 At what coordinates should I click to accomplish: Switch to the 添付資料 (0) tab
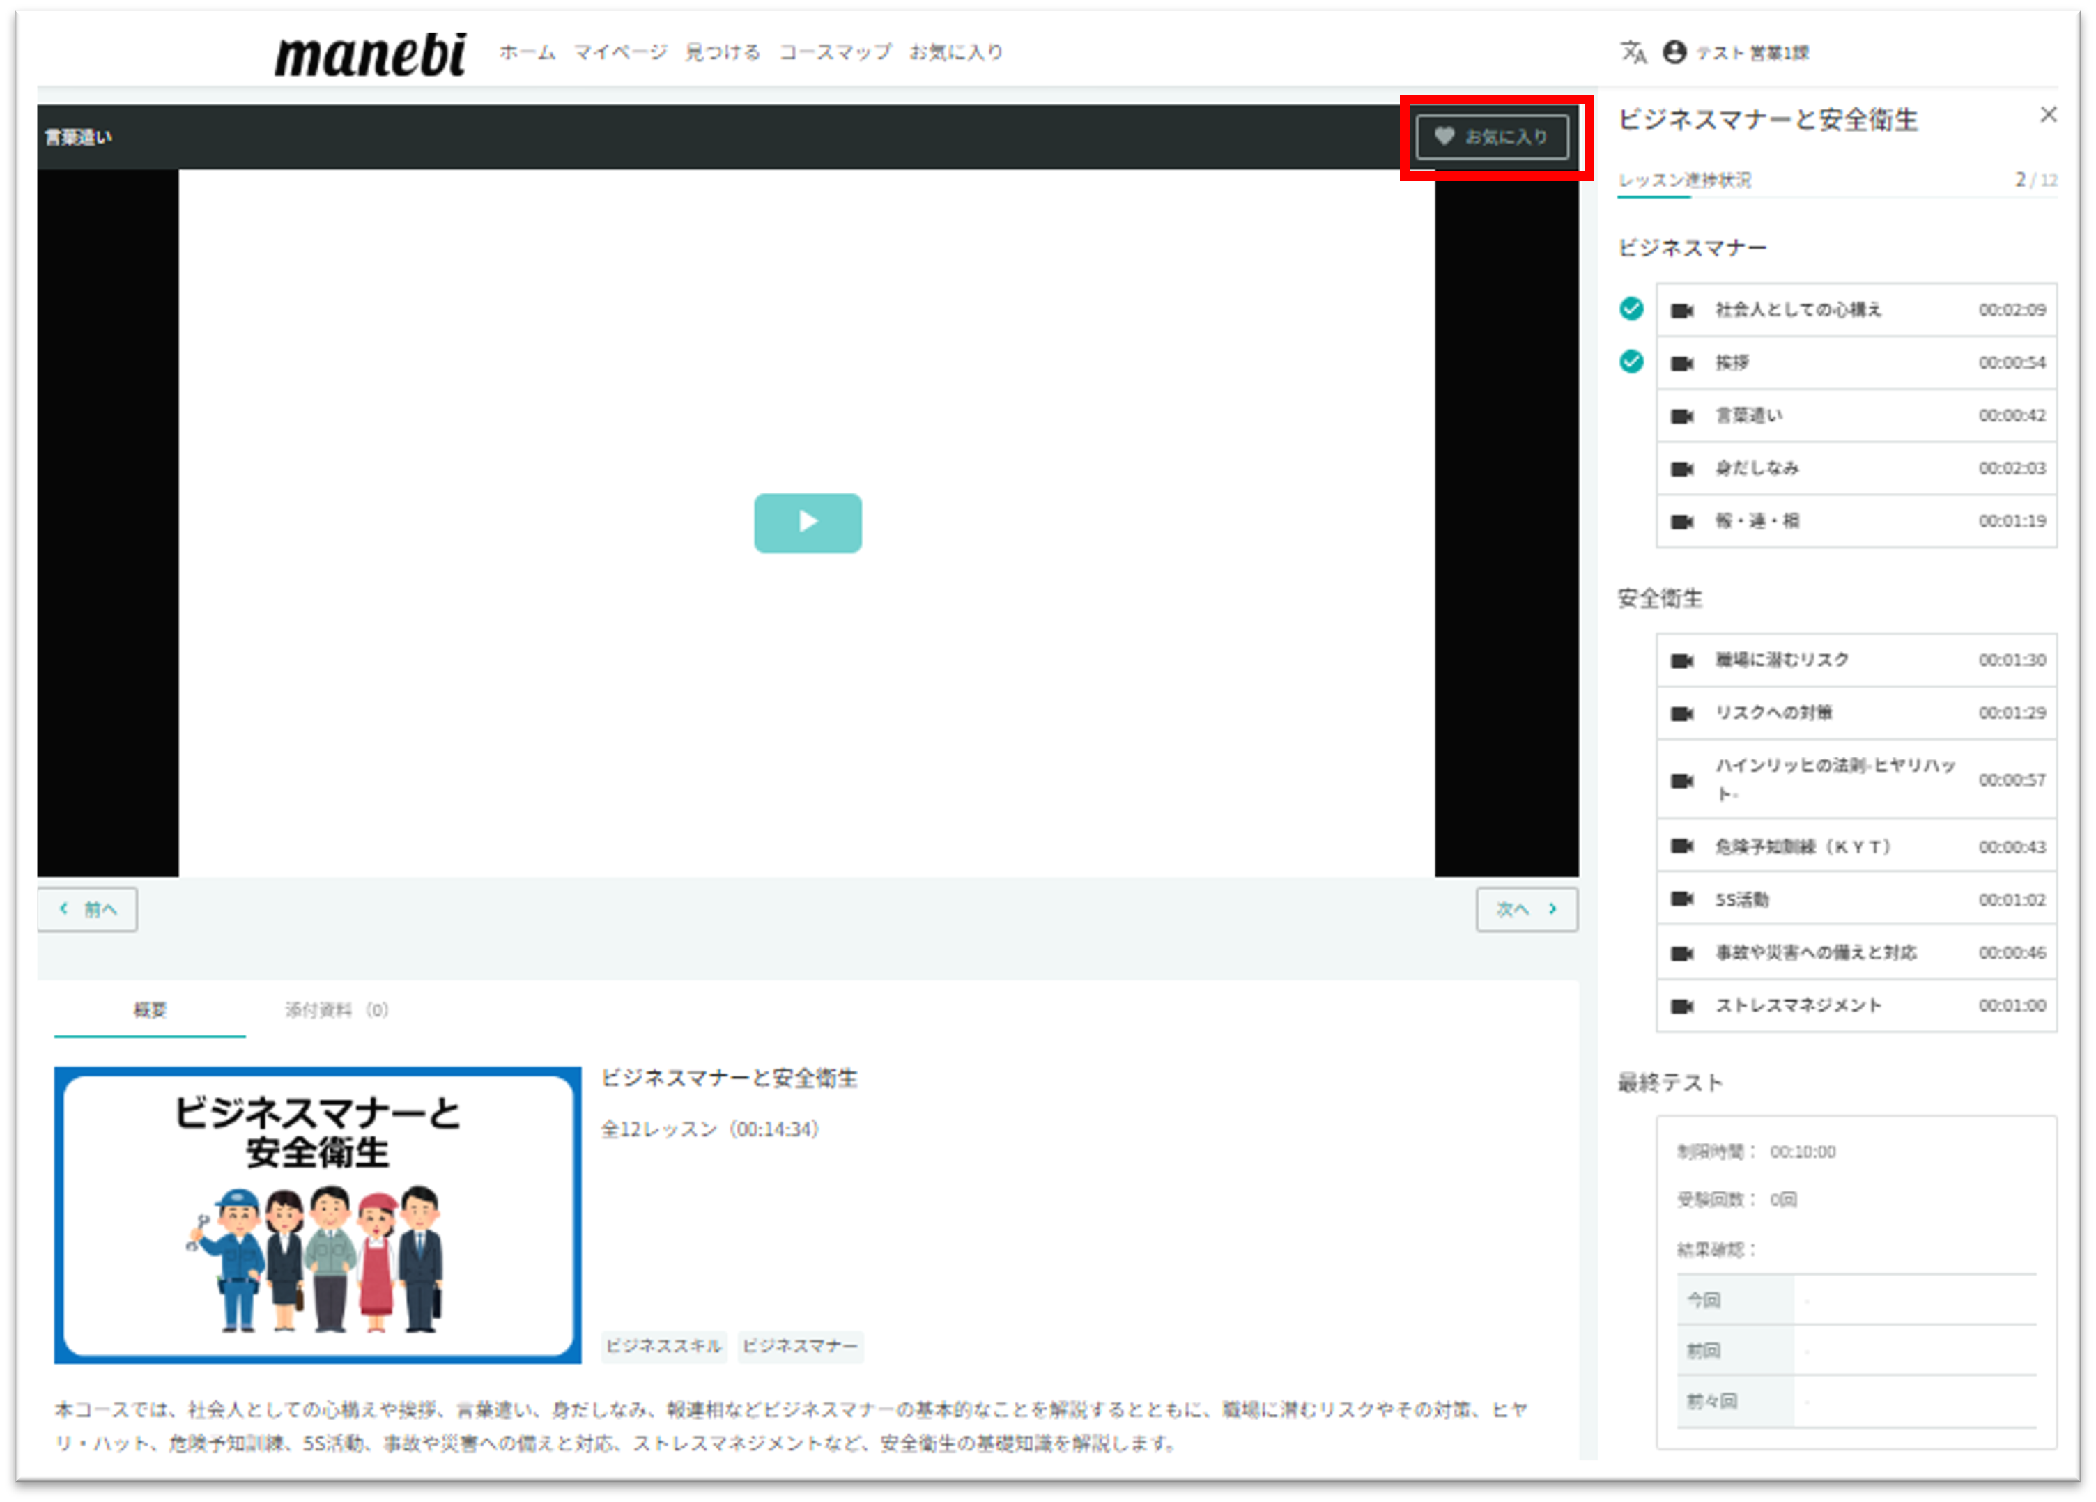pyautogui.click(x=337, y=1009)
